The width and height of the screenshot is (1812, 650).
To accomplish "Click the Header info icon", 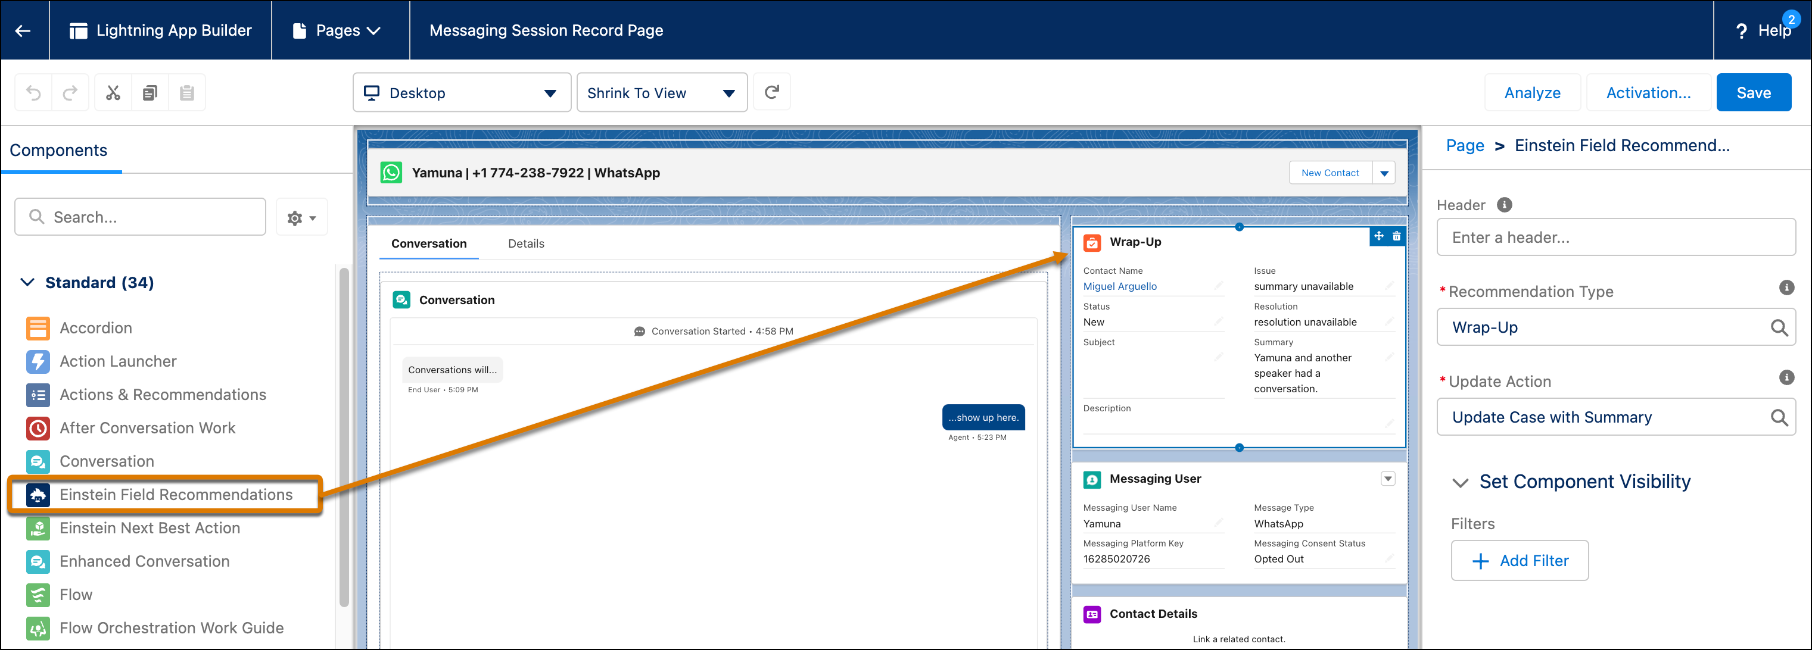I will click(1504, 205).
